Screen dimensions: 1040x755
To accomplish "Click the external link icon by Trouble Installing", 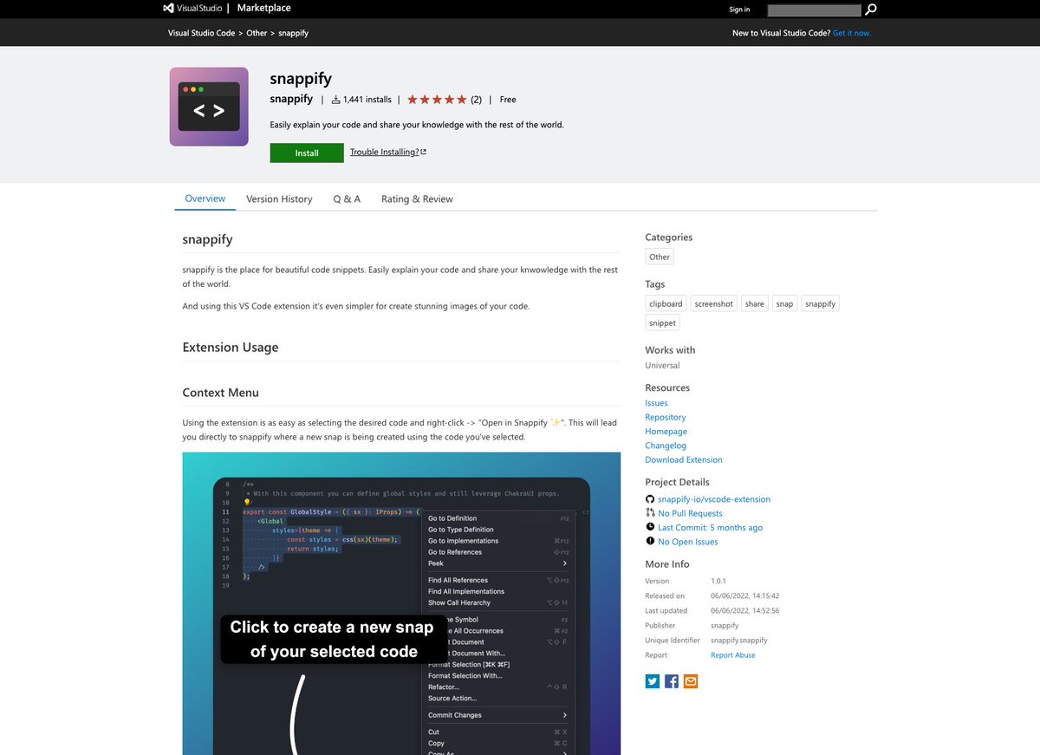I will pyautogui.click(x=423, y=152).
